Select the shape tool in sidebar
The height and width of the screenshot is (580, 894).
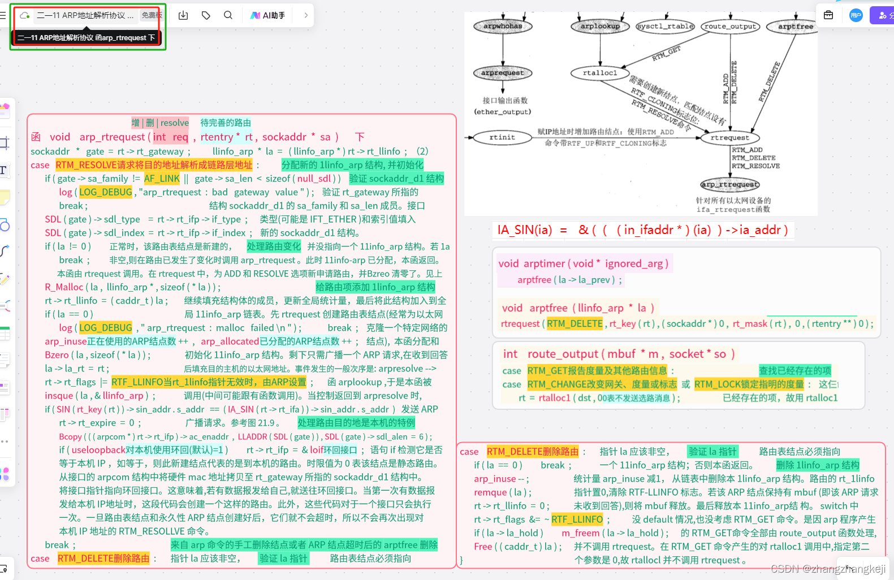point(5,225)
